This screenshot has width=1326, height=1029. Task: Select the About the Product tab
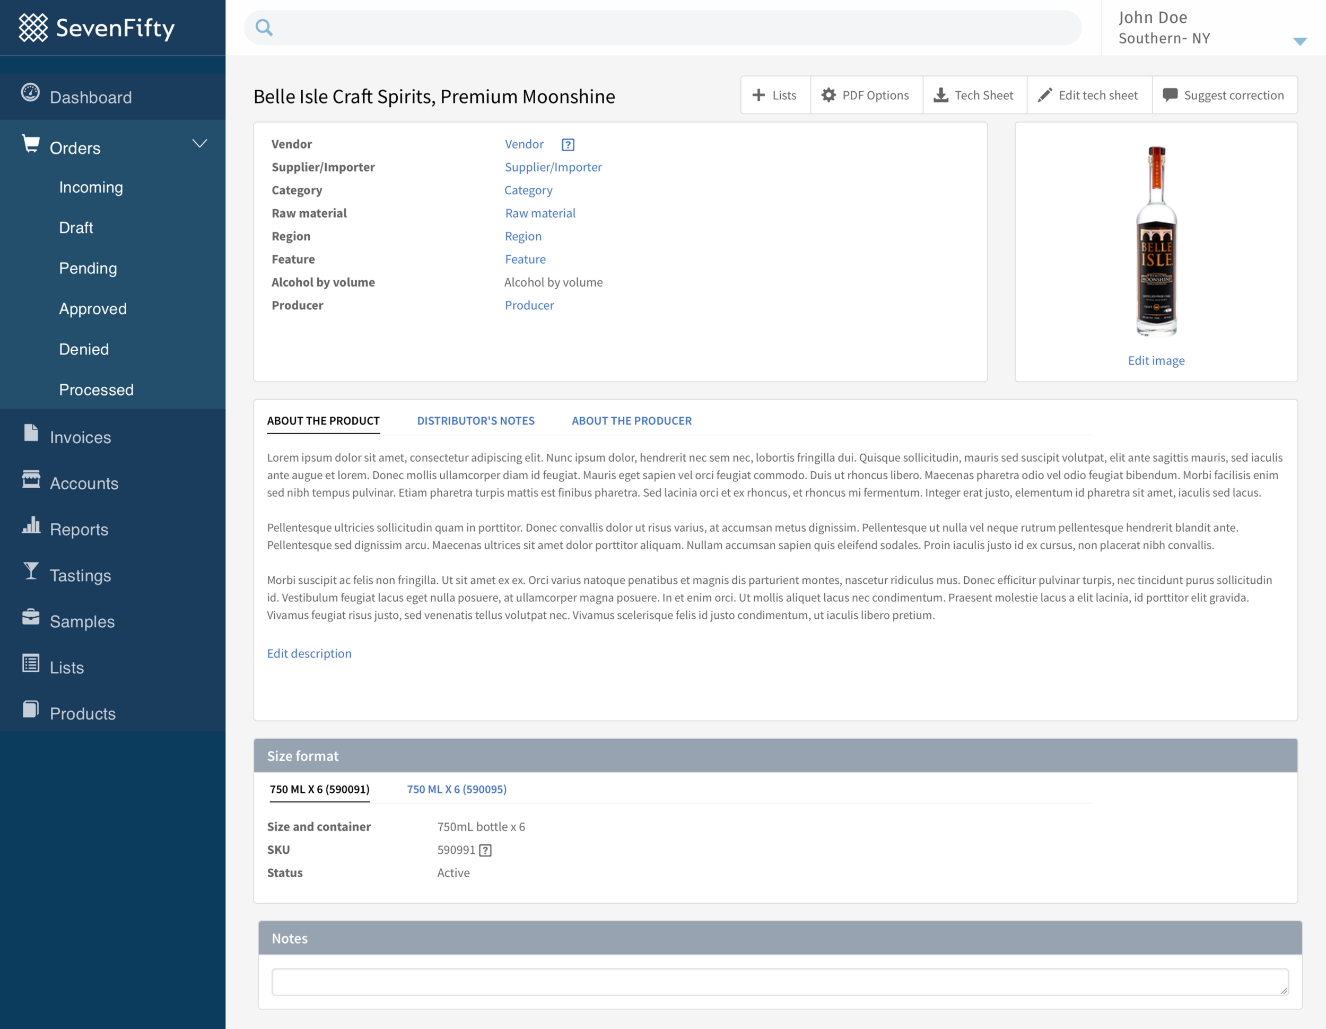tap(324, 421)
